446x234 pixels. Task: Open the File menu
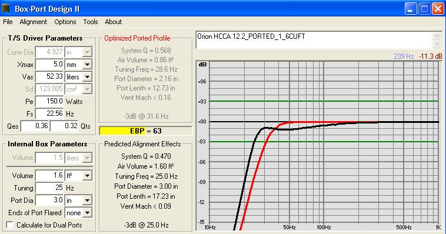coord(8,22)
